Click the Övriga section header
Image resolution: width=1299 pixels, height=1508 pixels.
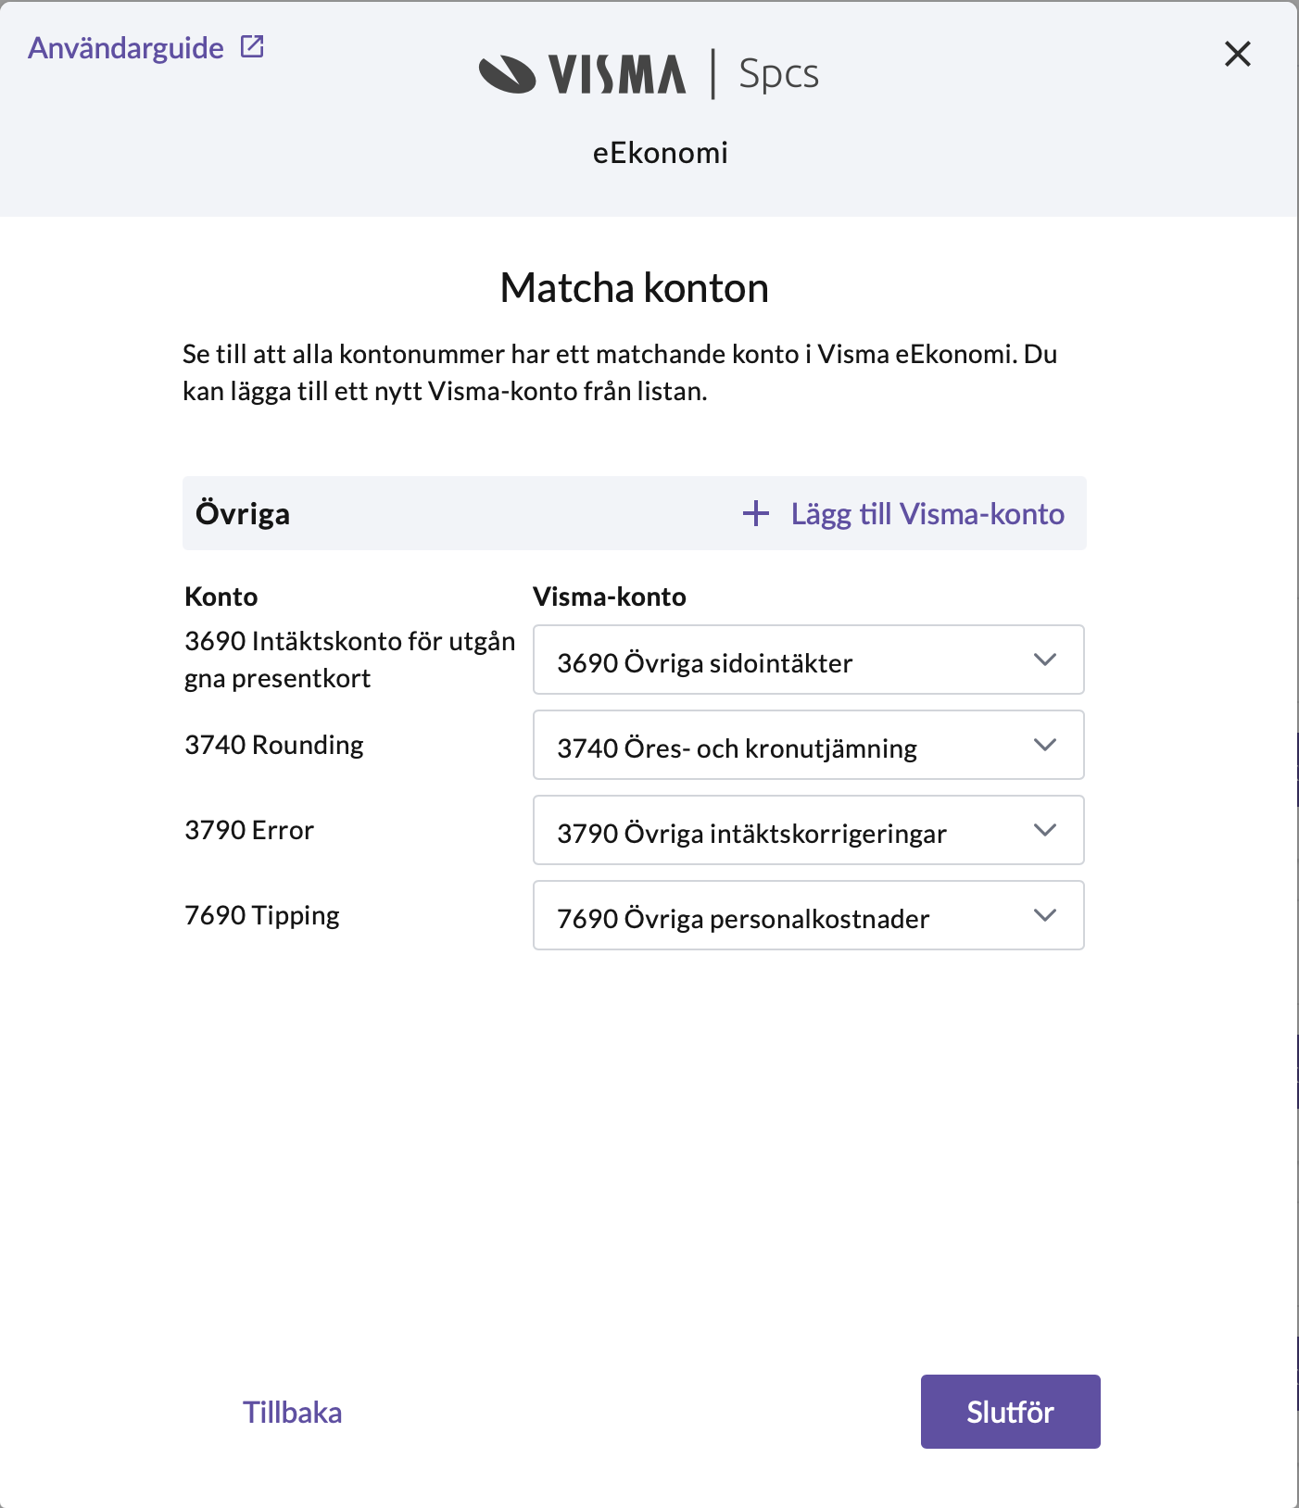243,514
